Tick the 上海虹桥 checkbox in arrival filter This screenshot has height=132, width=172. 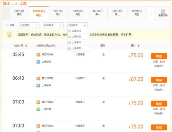click(x=69, y=37)
